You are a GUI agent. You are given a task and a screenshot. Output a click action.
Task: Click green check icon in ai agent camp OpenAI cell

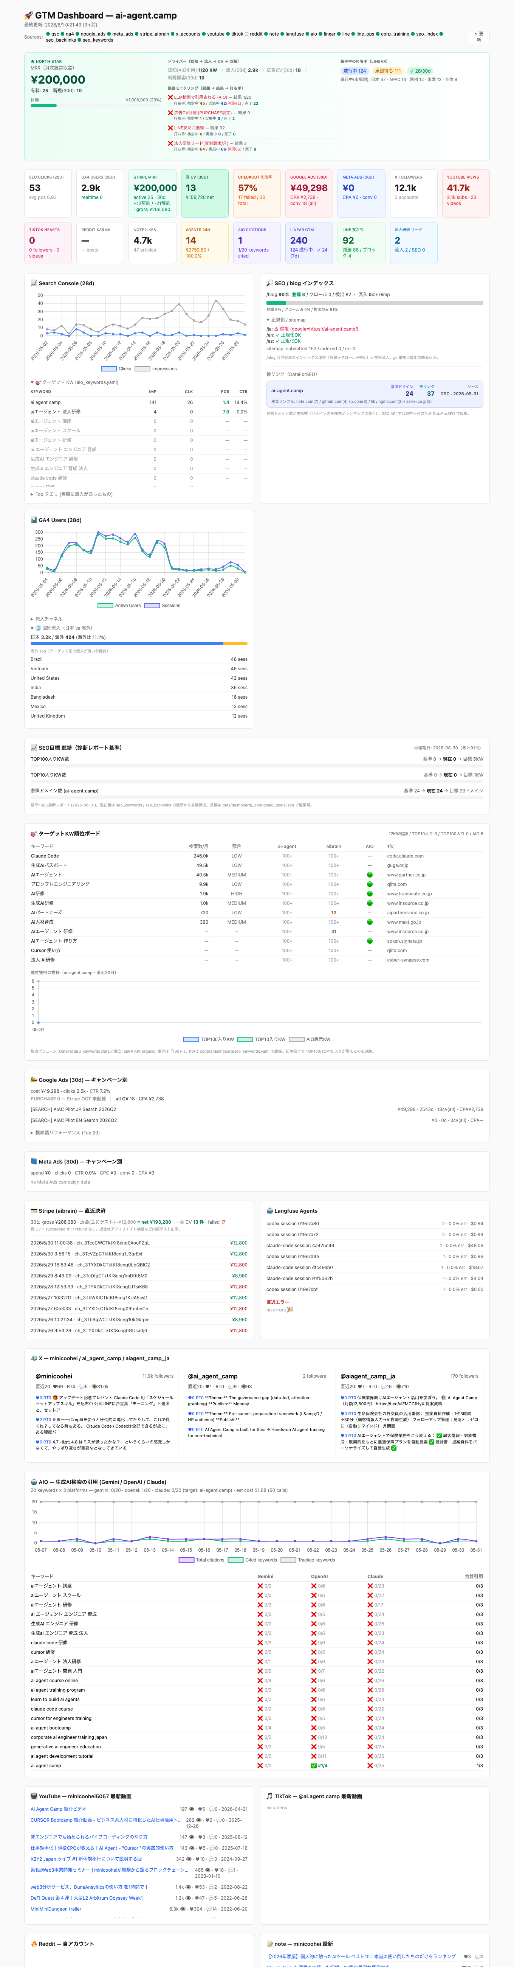314,1765
